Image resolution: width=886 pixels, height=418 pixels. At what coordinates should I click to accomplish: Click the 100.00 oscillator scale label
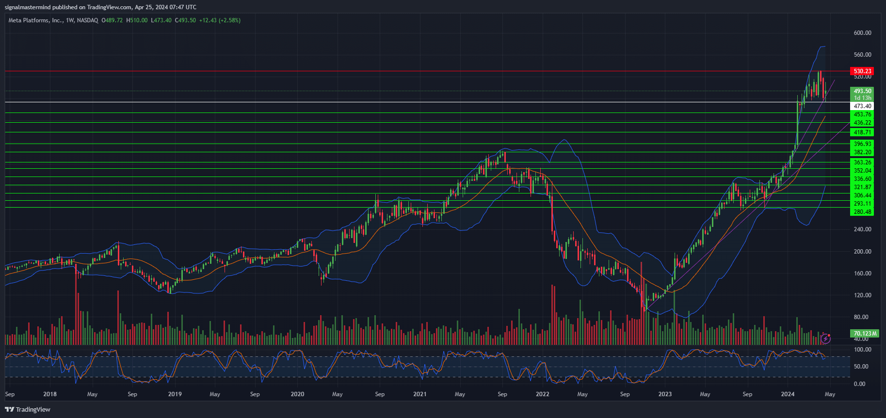(x=862, y=350)
